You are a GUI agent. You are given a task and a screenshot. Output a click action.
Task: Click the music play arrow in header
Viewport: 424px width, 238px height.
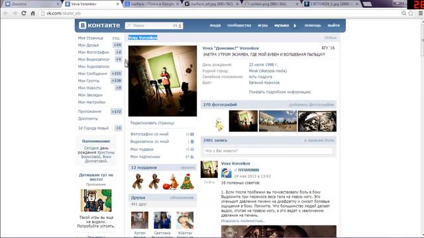point(295,25)
